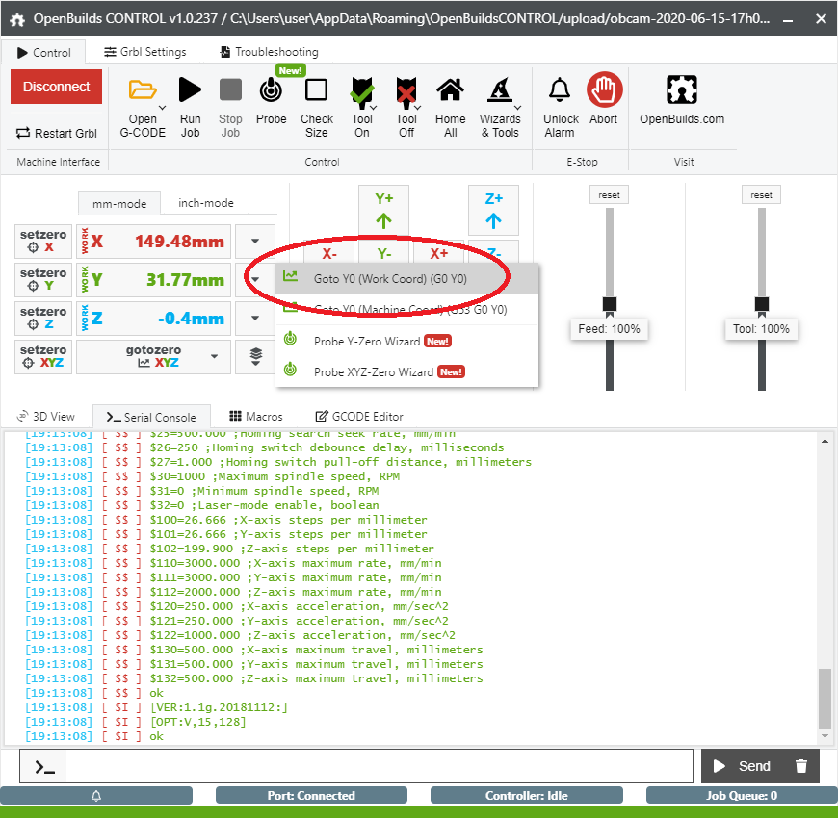Open the stacked layers dropdown

(x=255, y=356)
